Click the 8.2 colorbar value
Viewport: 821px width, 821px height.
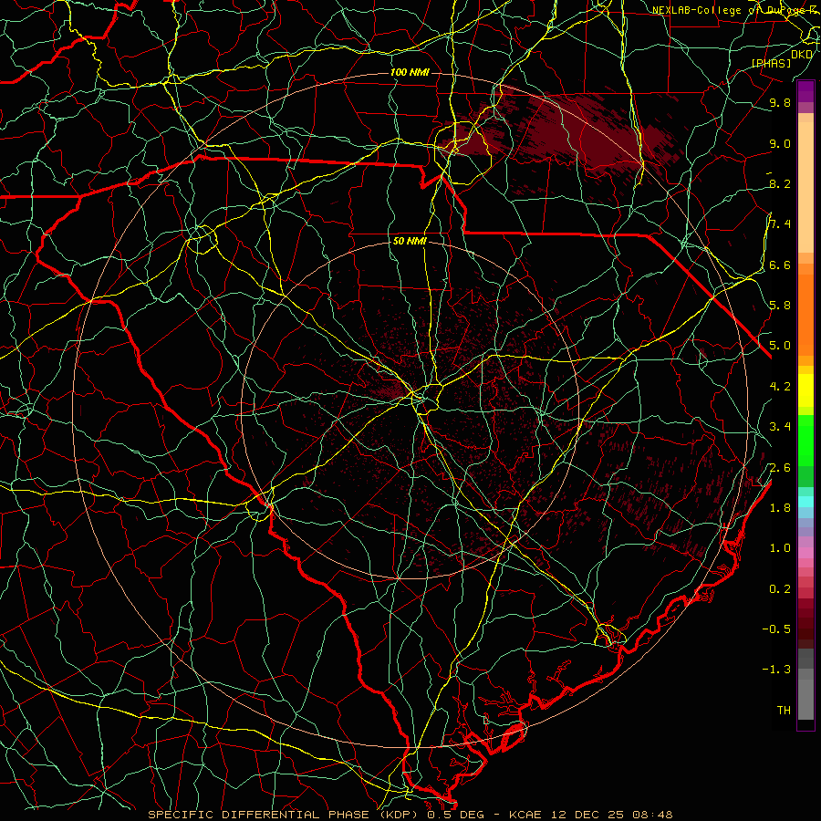[x=780, y=183]
